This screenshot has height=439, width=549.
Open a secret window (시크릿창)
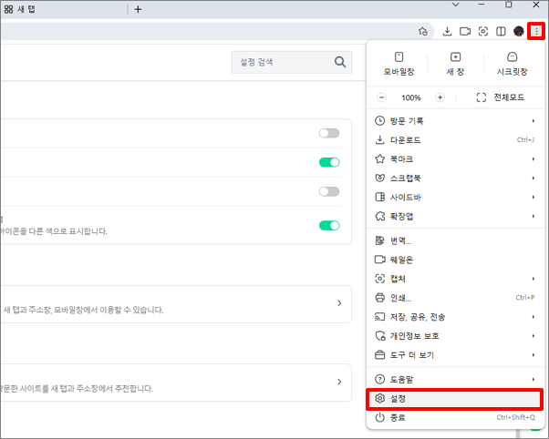[x=512, y=64]
